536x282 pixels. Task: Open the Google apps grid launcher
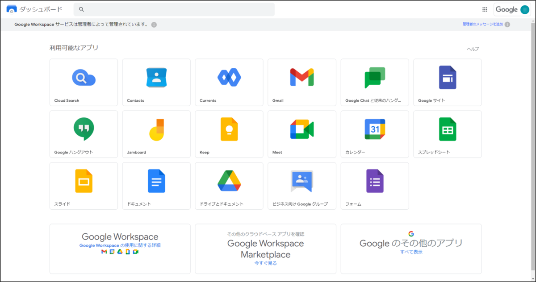[x=485, y=9]
